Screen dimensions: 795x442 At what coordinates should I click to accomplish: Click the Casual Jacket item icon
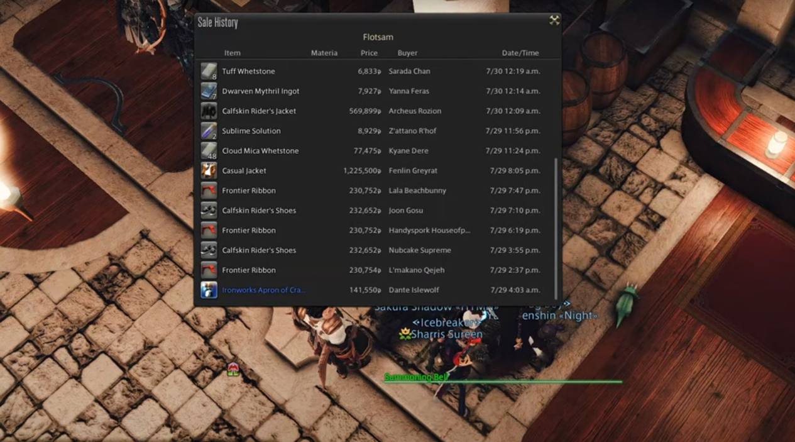(209, 171)
